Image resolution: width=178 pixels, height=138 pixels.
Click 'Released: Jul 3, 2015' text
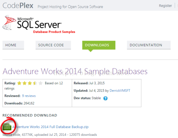89,83
